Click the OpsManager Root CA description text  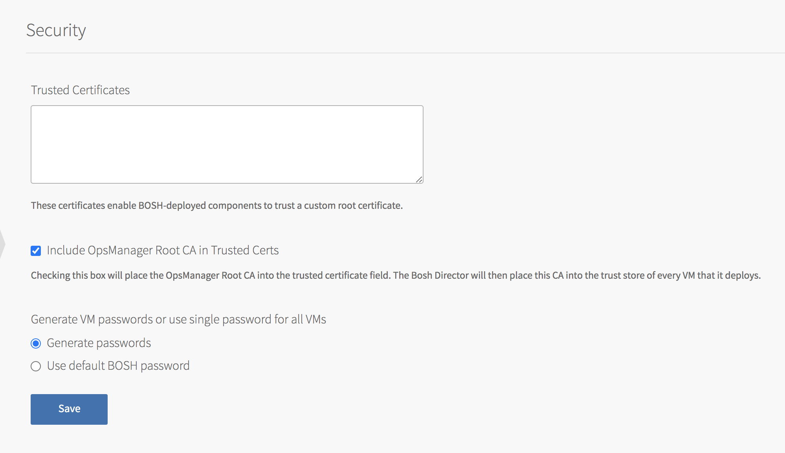tap(396, 275)
